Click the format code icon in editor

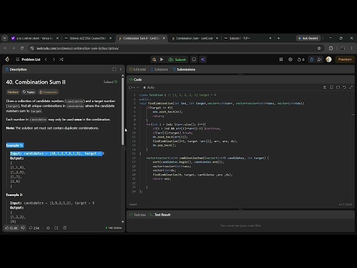tap(325, 88)
